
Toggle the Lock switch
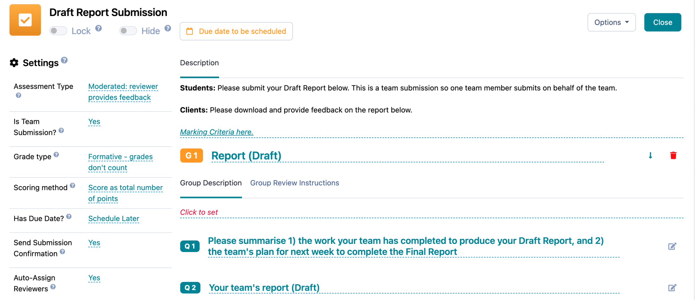pos(58,31)
